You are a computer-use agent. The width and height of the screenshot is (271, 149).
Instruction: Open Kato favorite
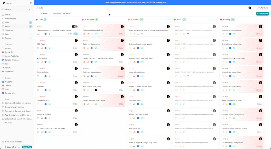click(6, 64)
